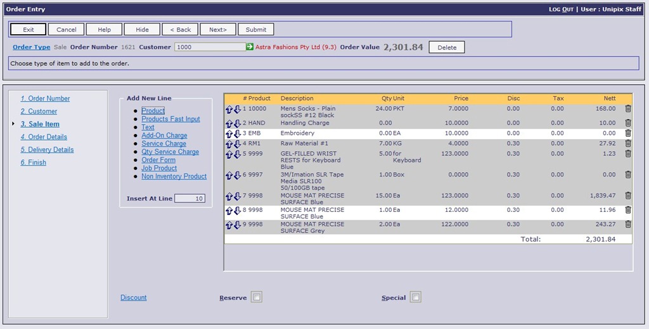Go to step 2. Customer
Screen dimensions: 649x329
pyautogui.click(x=39, y=111)
